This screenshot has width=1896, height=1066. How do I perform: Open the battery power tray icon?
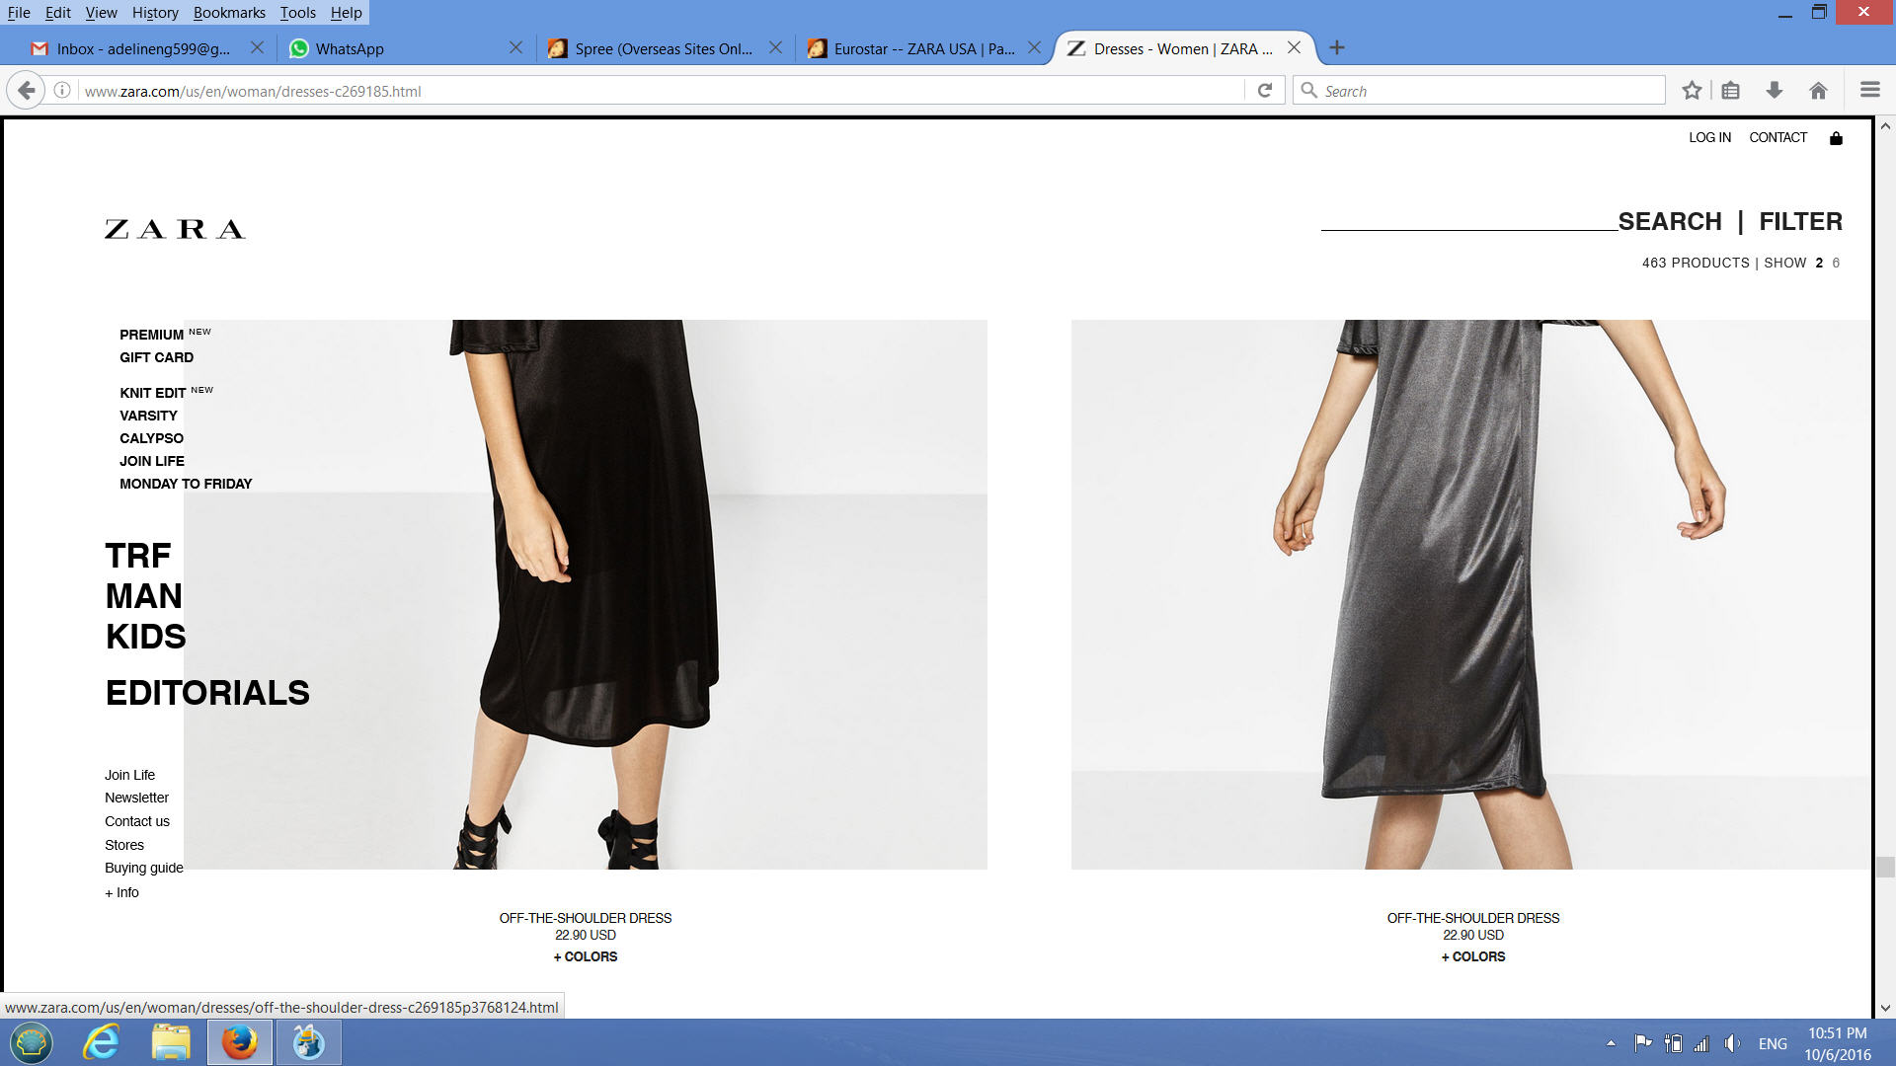point(1673,1043)
